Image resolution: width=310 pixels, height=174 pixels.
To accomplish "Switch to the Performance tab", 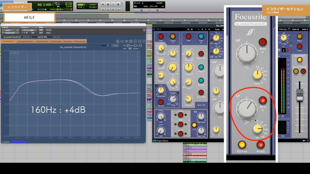I will tap(80, 41).
